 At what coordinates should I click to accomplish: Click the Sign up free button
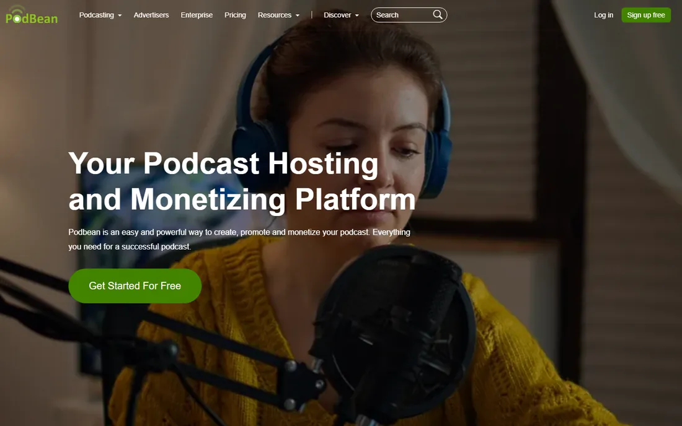[646, 15]
